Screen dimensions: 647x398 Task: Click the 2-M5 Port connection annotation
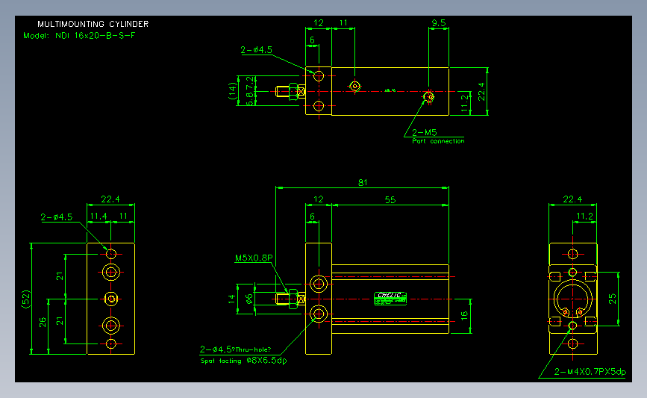tap(438, 136)
